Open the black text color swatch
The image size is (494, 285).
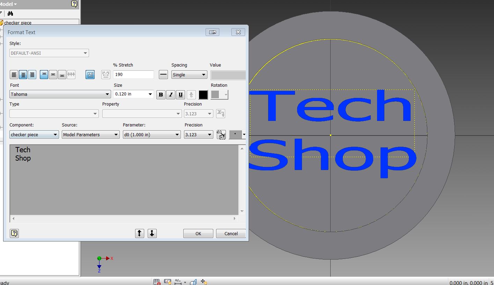203,94
